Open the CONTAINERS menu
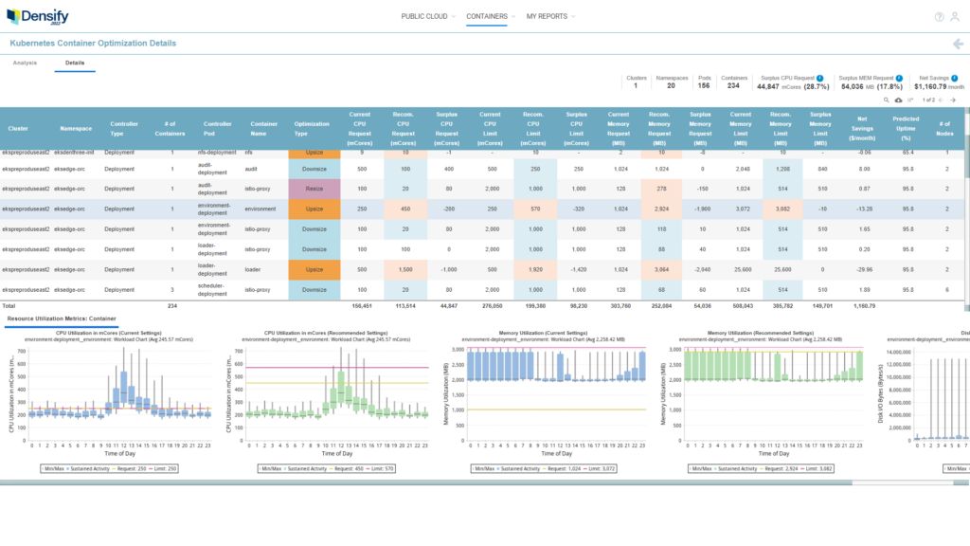Image resolution: width=970 pixels, height=546 pixels. click(x=487, y=17)
